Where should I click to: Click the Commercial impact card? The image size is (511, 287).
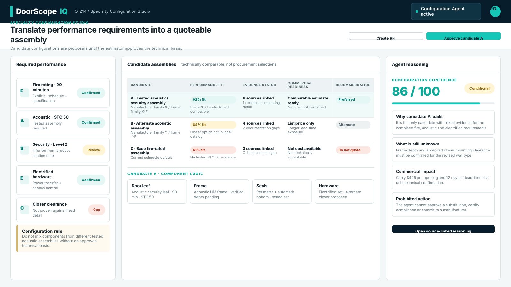click(443, 177)
